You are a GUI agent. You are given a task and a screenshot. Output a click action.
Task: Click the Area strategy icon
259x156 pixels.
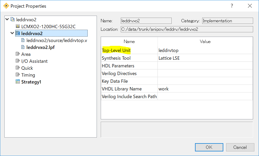tap(18, 54)
